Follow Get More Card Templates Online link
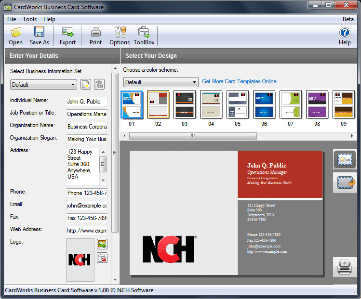Viewport: 361px width, 299px height. click(241, 81)
